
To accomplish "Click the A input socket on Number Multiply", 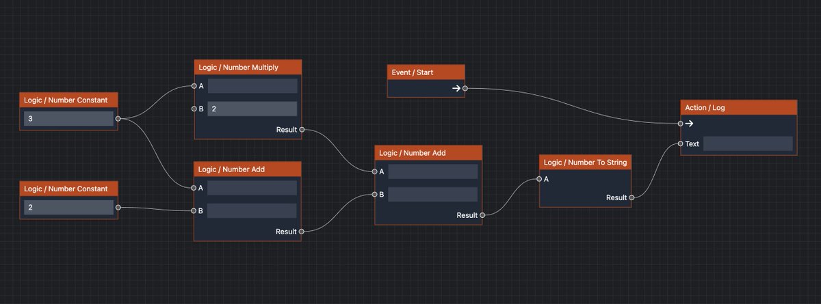I will click(194, 86).
